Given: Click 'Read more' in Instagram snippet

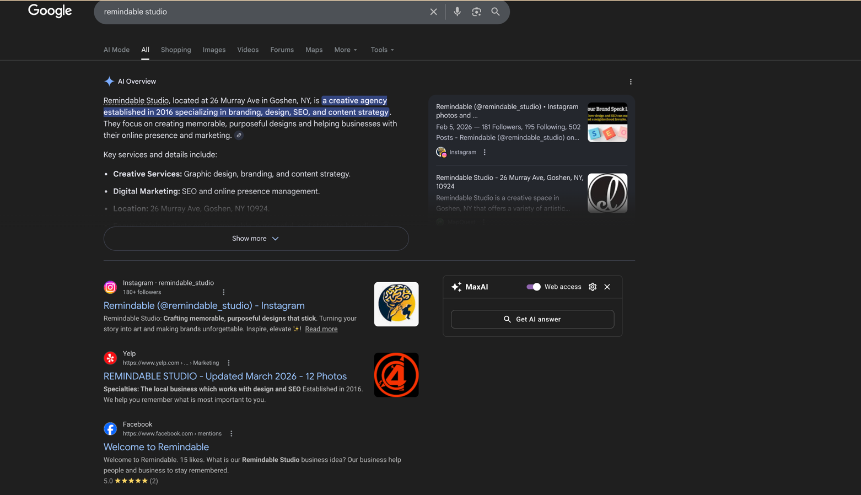Looking at the screenshot, I should pyautogui.click(x=321, y=329).
